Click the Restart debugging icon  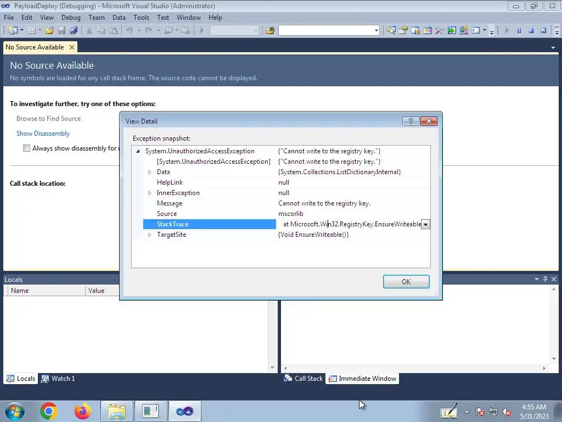pos(543,31)
